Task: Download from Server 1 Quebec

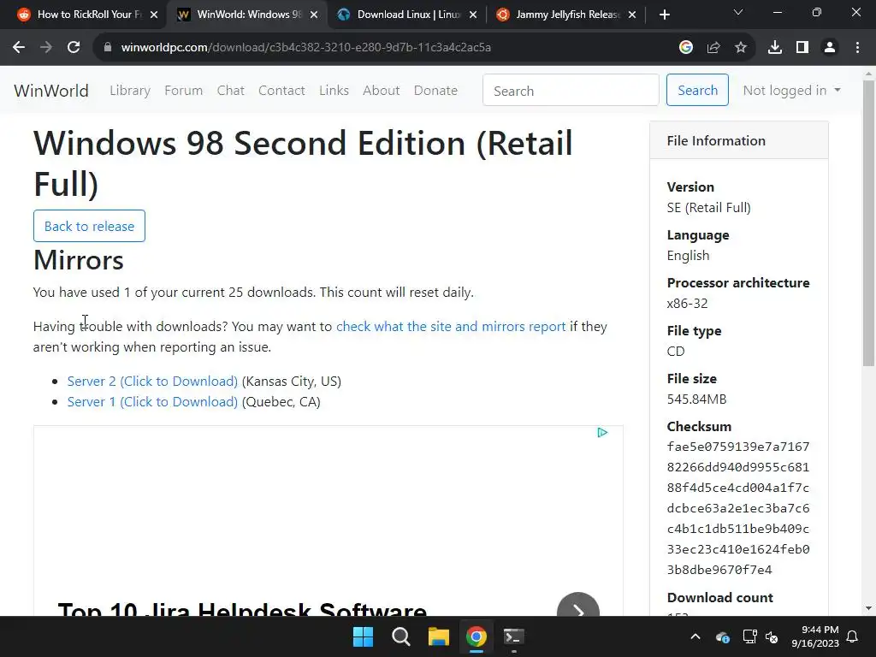Action: click(152, 402)
